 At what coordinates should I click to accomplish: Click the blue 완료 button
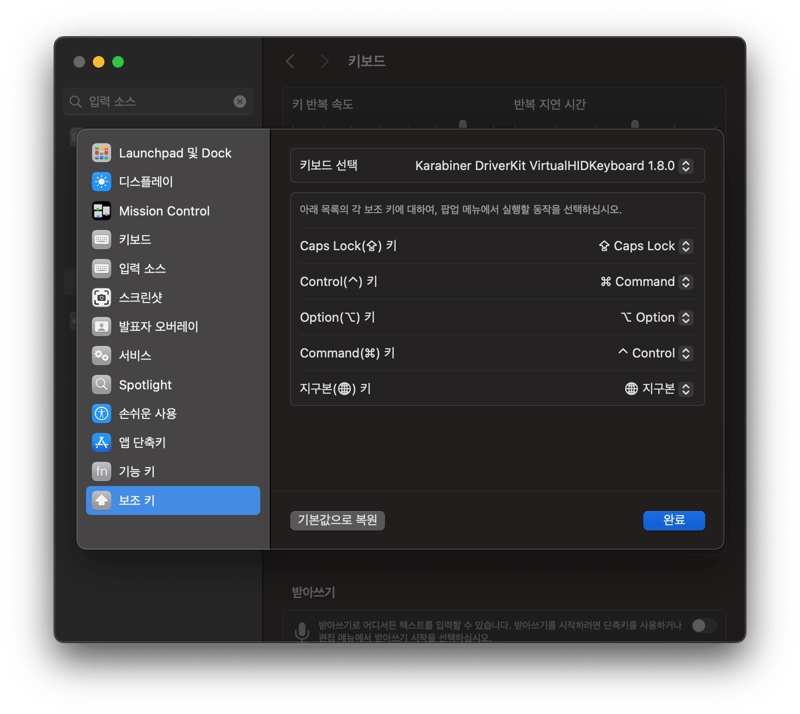(674, 520)
